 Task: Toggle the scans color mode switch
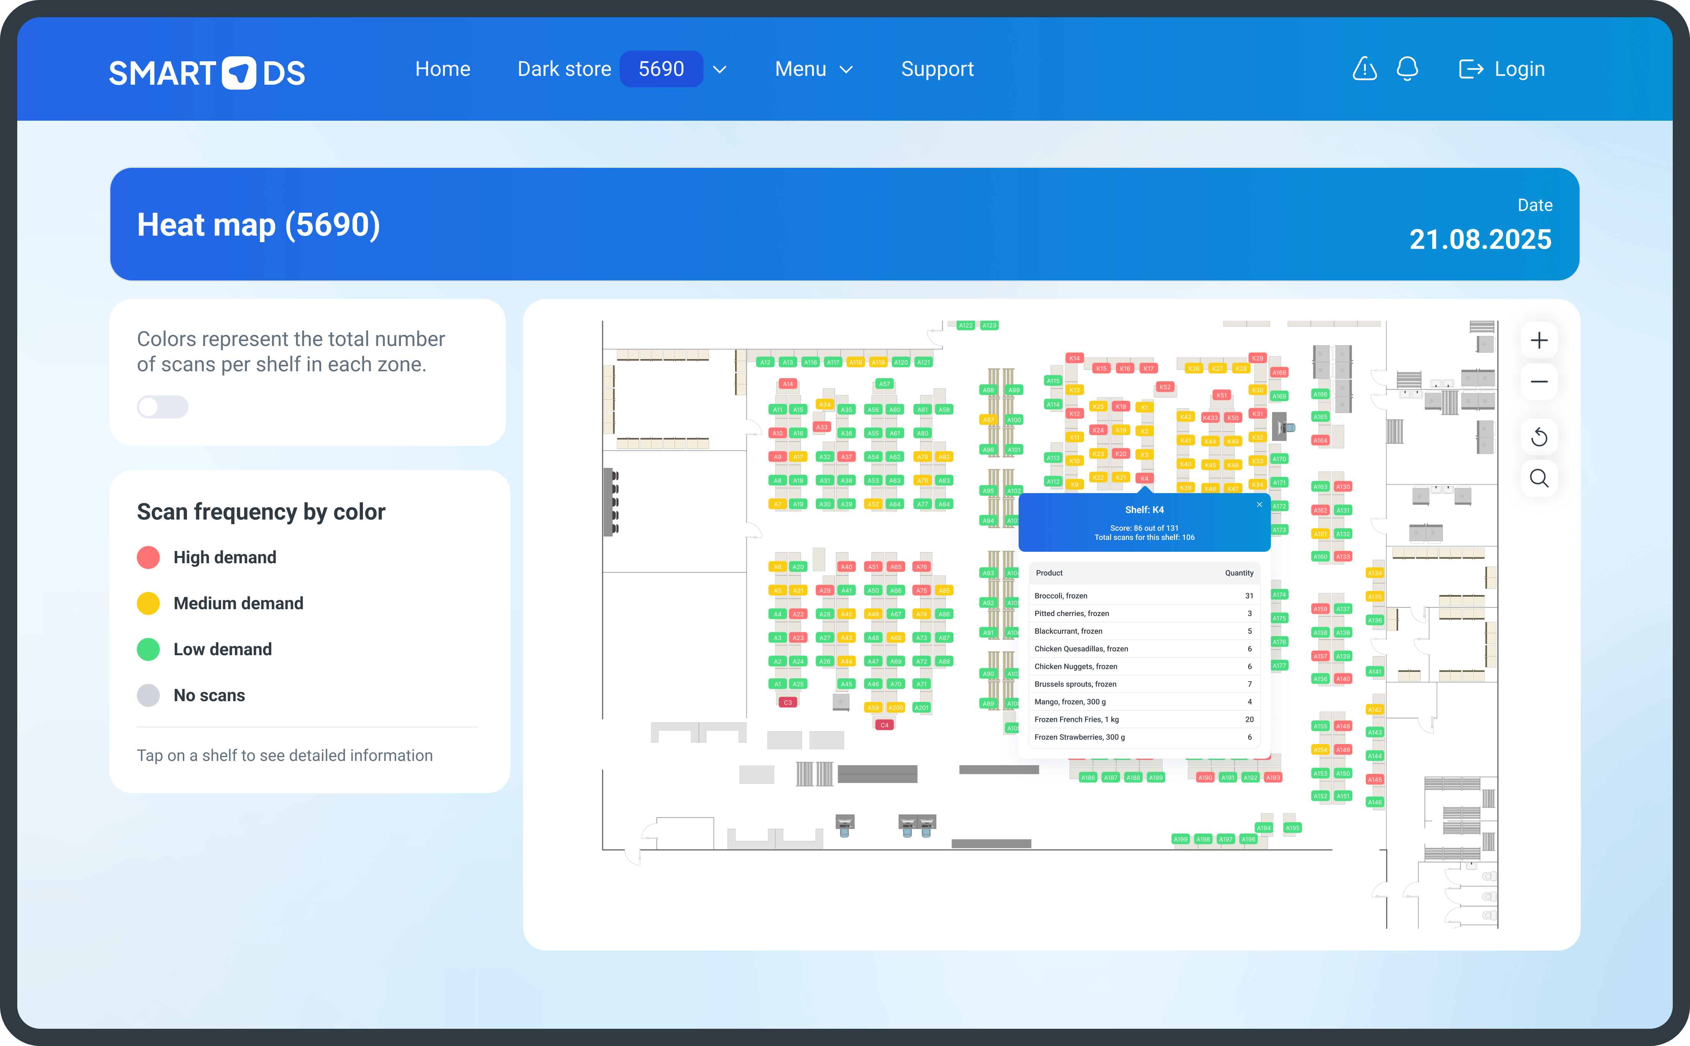tap(162, 407)
